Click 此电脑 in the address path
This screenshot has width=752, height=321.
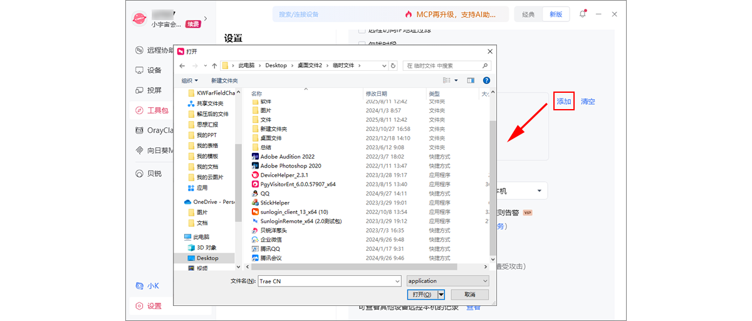[246, 65]
